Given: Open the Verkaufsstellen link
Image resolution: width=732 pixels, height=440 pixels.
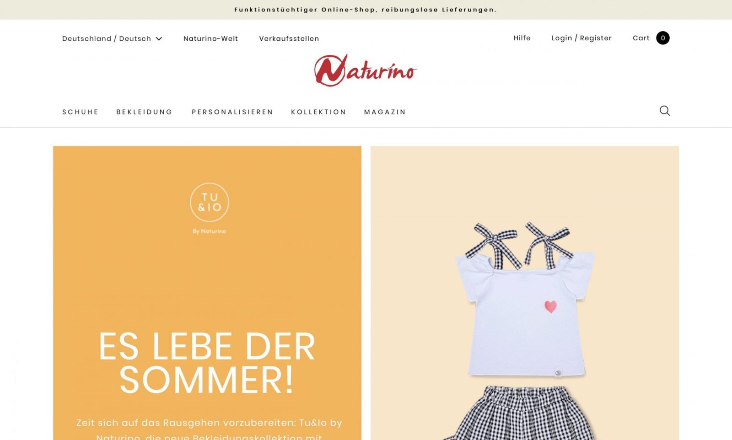Looking at the screenshot, I should [x=289, y=38].
